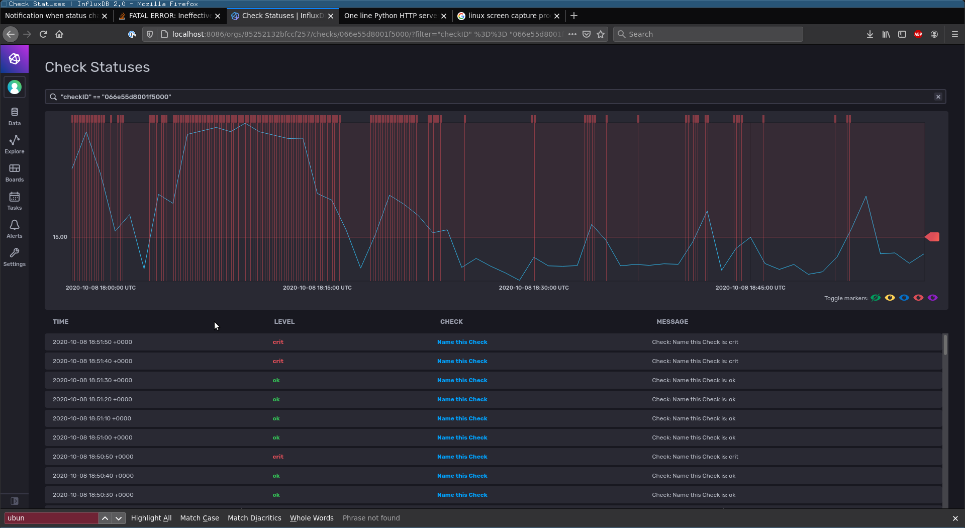Image resolution: width=965 pixels, height=528 pixels.
Task: Toggle Match Diacritics in find bar
Action: click(x=254, y=518)
